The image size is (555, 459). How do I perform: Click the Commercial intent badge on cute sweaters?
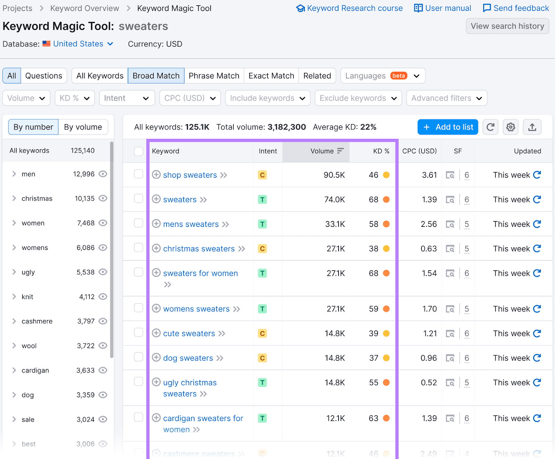pos(262,333)
